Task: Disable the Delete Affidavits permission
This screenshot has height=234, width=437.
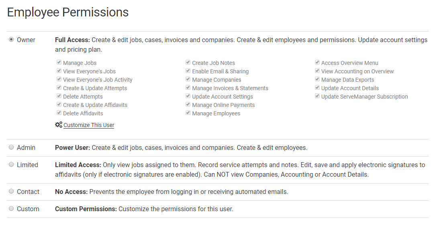Action: click(59, 113)
